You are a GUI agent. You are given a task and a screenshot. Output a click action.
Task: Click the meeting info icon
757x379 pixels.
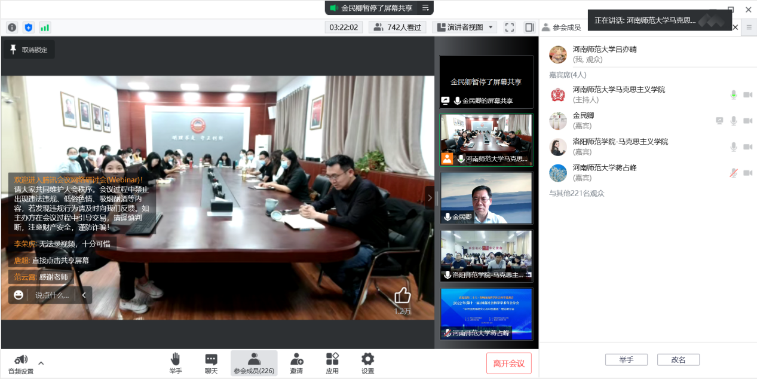pos(12,27)
